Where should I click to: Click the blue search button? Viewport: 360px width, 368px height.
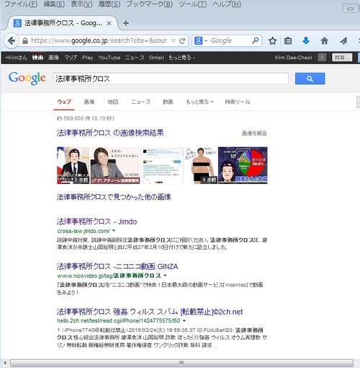(310, 79)
